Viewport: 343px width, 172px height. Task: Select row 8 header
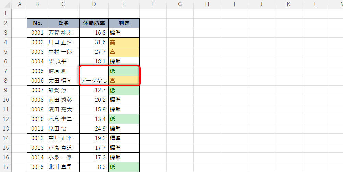pyautogui.click(x=6, y=81)
